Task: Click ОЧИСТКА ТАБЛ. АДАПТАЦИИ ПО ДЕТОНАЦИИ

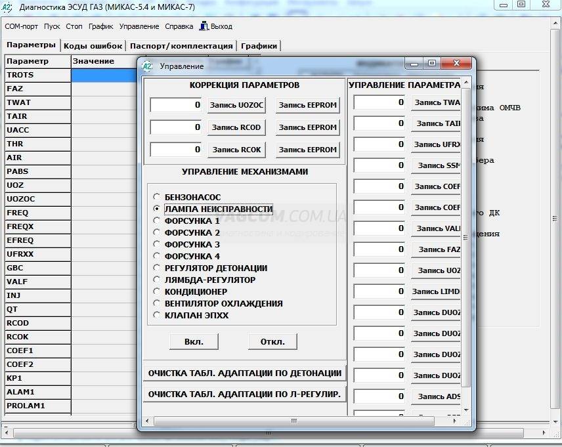Action: click(244, 373)
